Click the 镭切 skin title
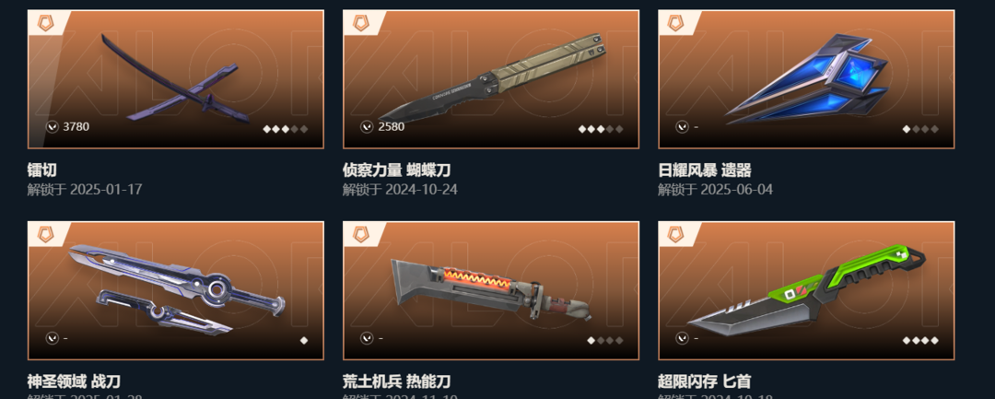Viewport: 995px width, 399px height. point(42,170)
